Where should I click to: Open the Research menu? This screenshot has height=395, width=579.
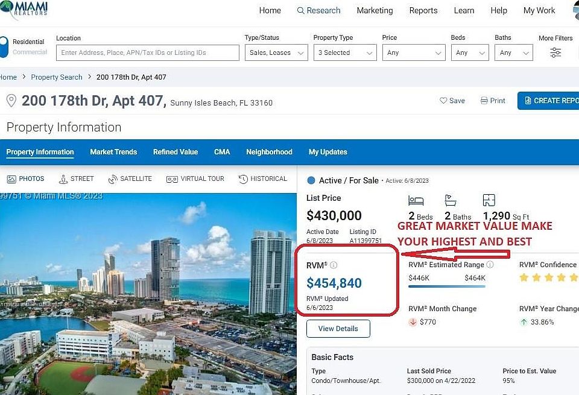318,10
